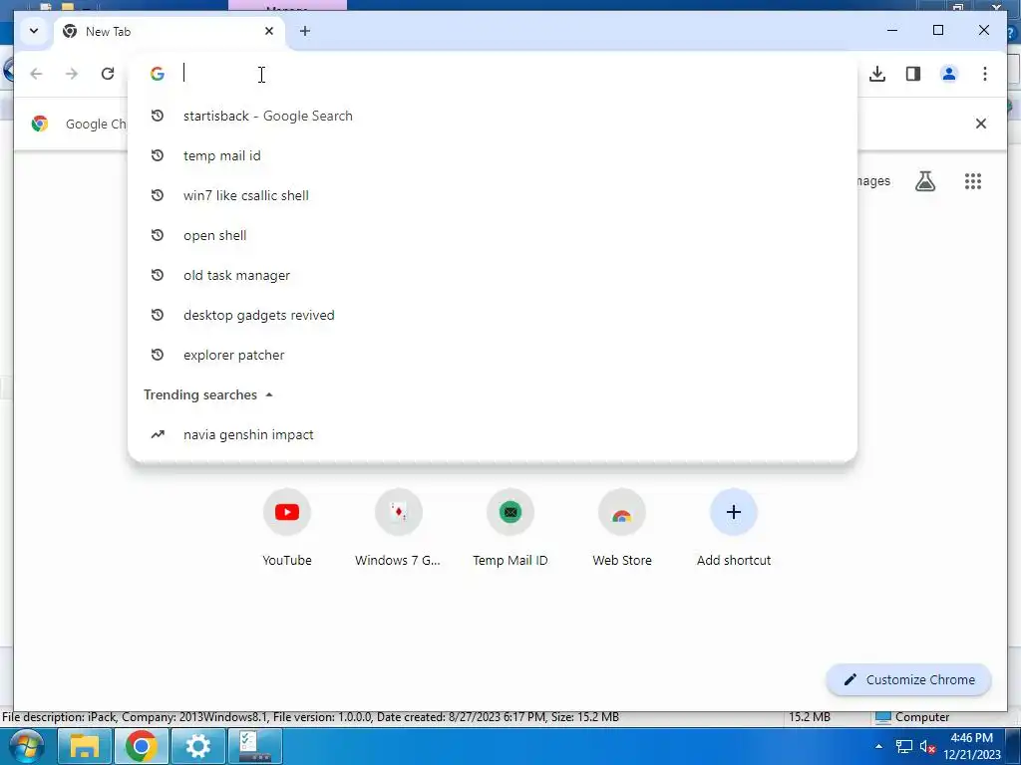This screenshot has width=1021, height=765.
Task: Click the network tray icon
Action: click(903, 746)
